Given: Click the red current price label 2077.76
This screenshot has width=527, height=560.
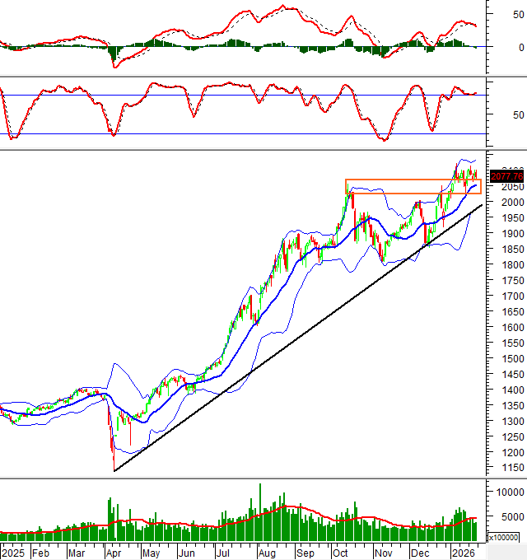Looking at the screenshot, I should tap(506, 175).
